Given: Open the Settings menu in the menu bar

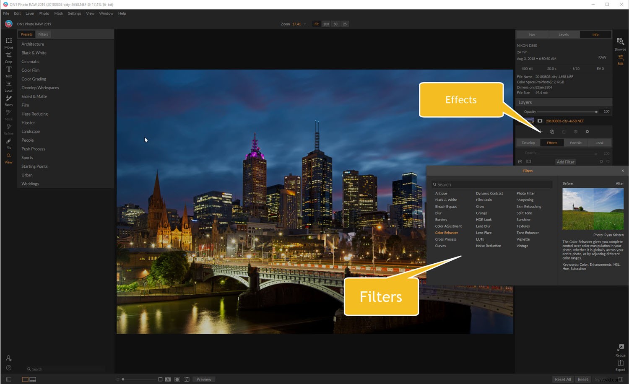Looking at the screenshot, I should (x=74, y=13).
